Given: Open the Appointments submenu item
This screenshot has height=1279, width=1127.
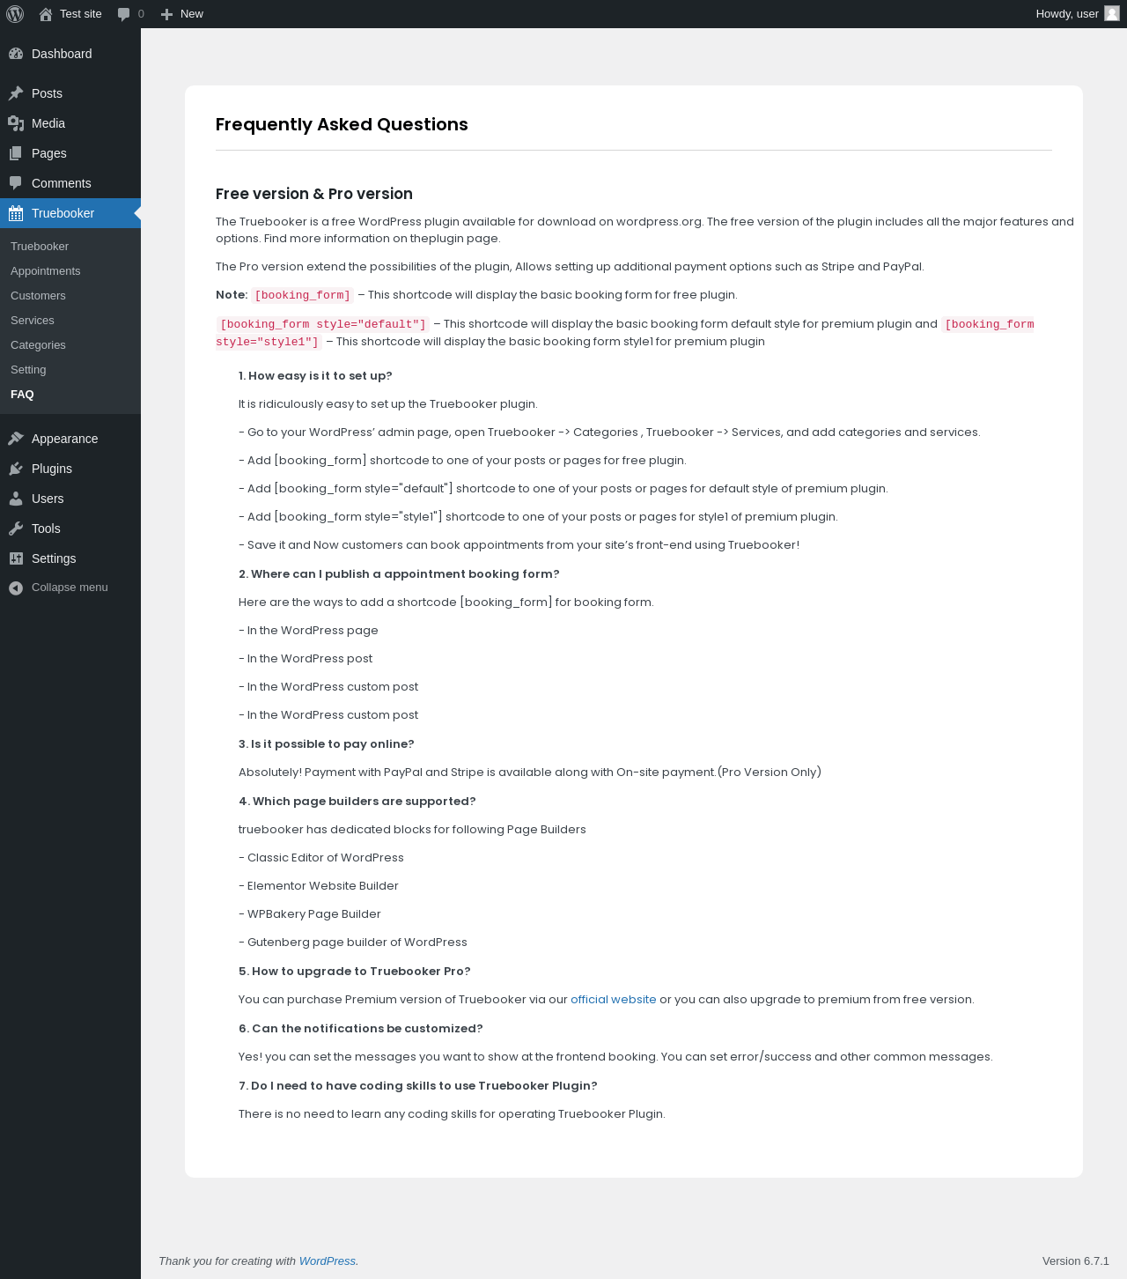Looking at the screenshot, I should tap(45, 271).
